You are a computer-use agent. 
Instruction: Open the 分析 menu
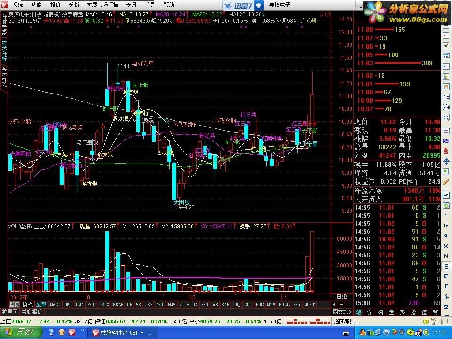click(74, 4)
